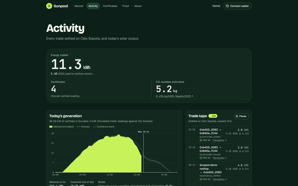The image size is (298, 186).
Task: Click the 4.8 kWh trade amount
Action: tap(243, 165)
